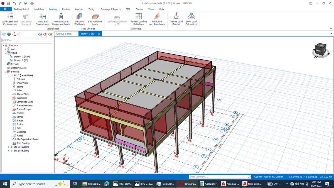Close the Storey: 0 (3D) view tab
This screenshot has height=188, width=334.
(99, 34)
